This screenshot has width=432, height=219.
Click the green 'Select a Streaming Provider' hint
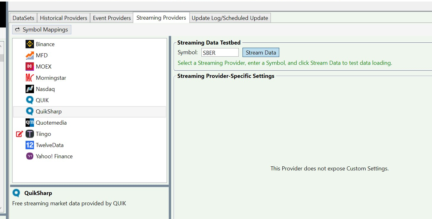[x=285, y=63]
